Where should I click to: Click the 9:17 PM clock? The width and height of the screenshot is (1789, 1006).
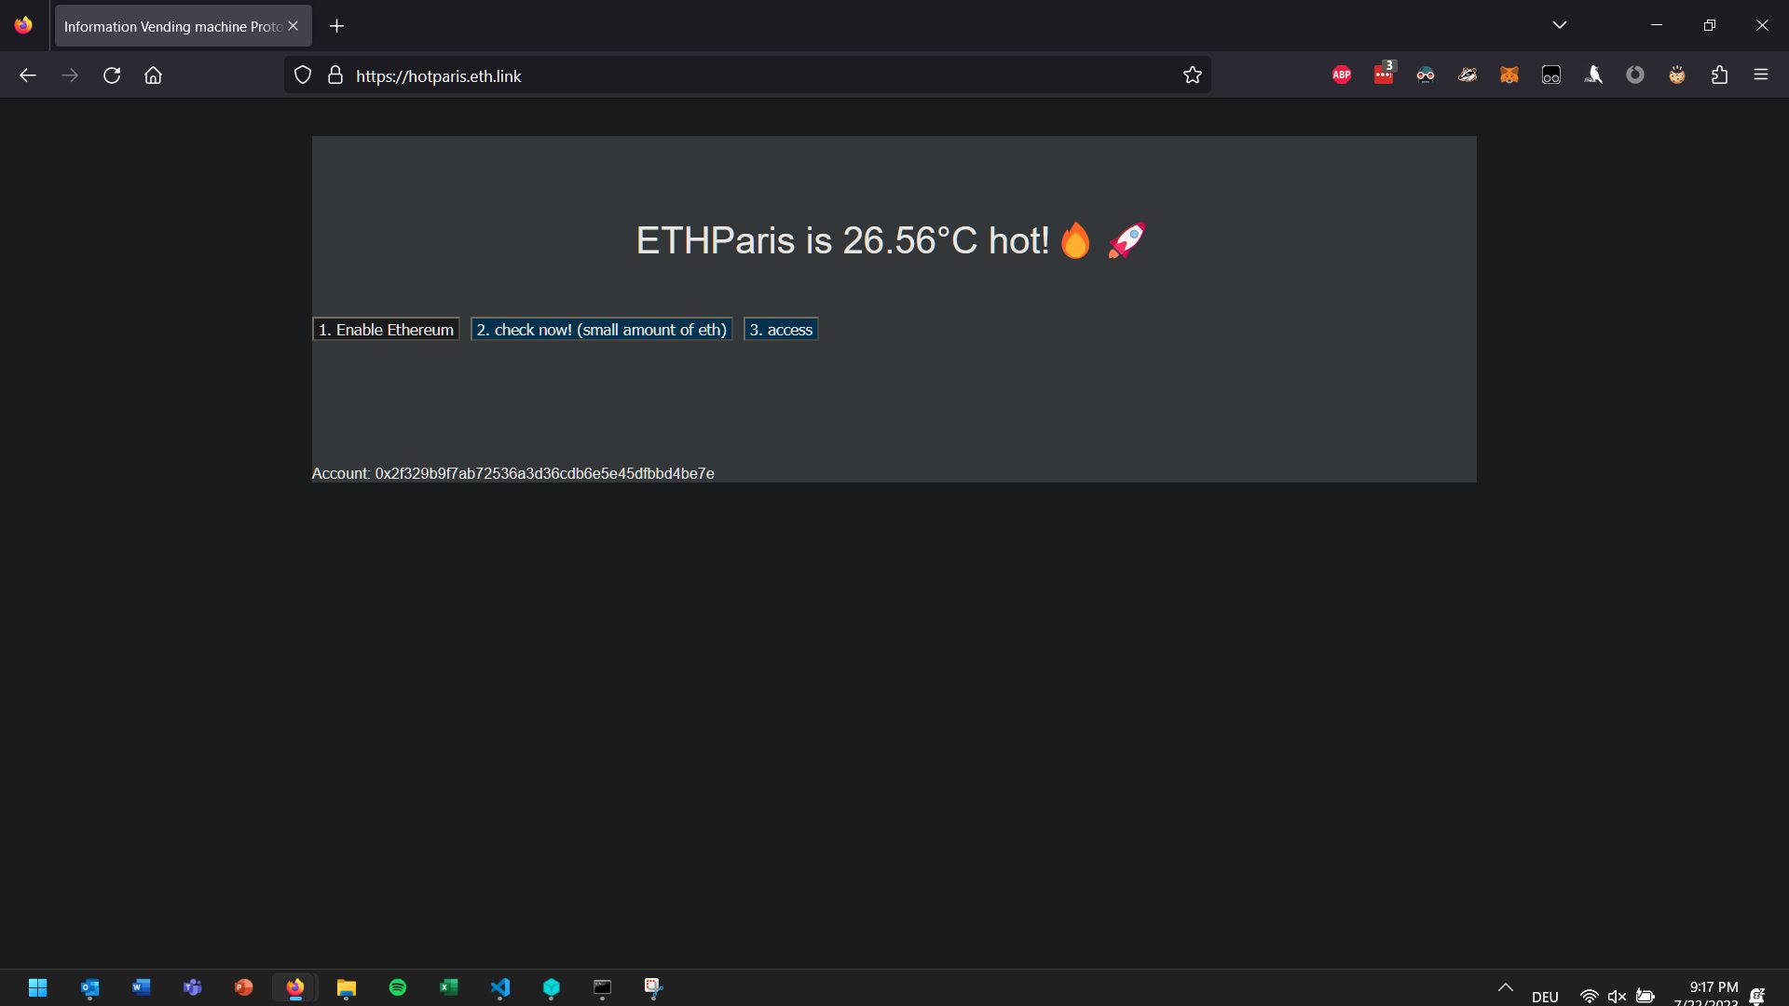1714,986
